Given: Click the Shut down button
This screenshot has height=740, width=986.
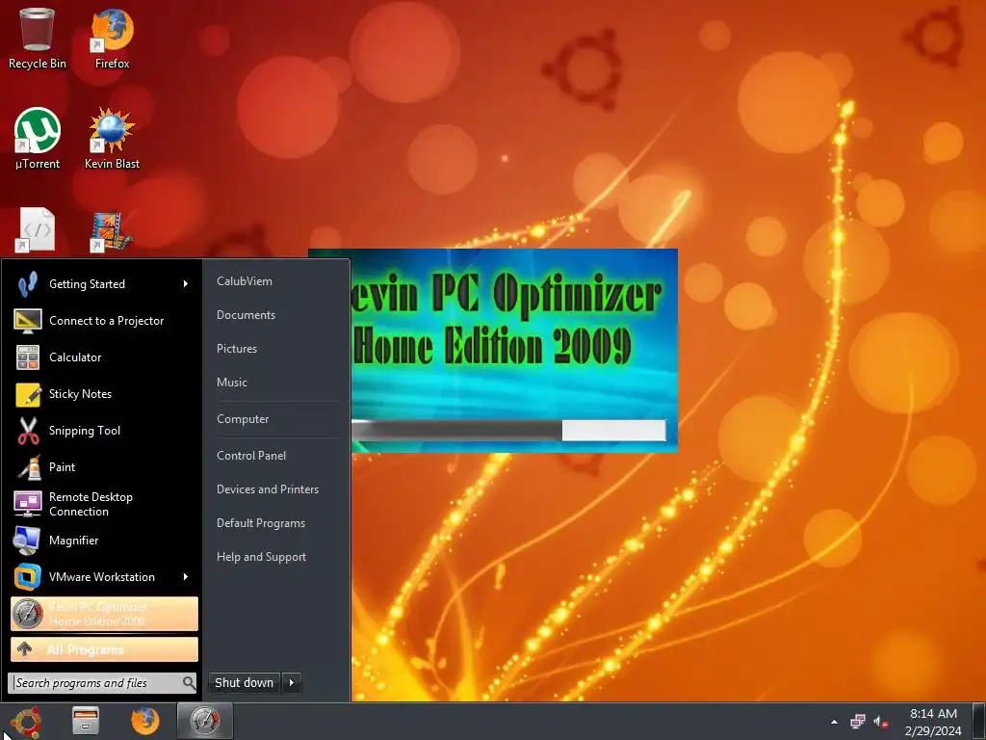Looking at the screenshot, I should pos(245,683).
